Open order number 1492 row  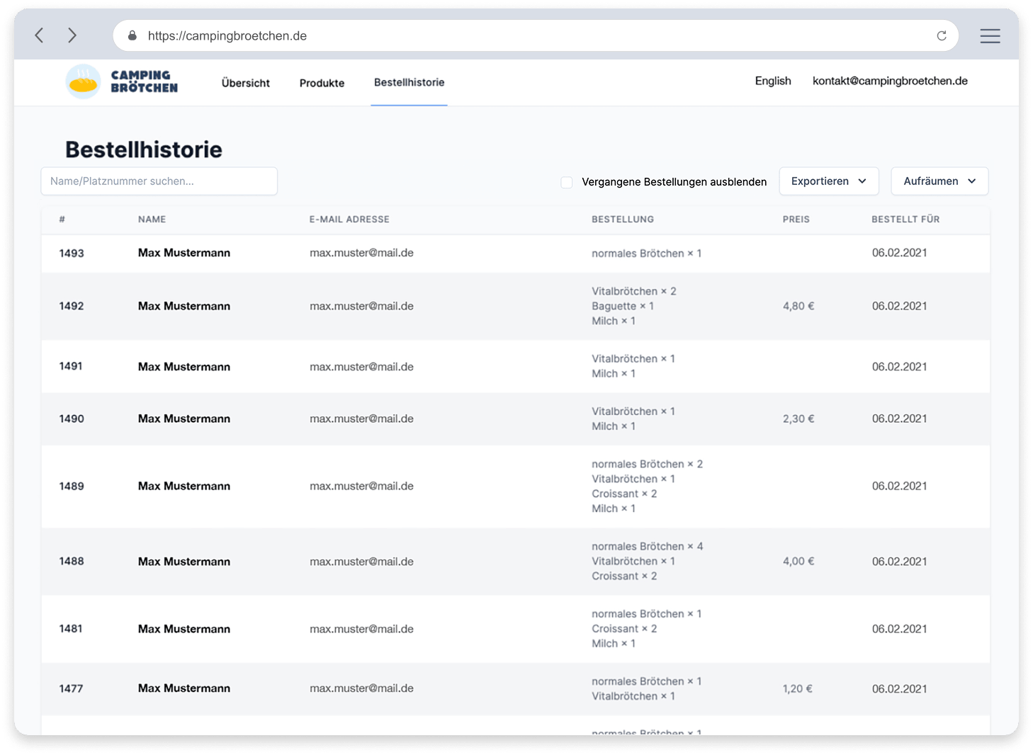pos(72,306)
